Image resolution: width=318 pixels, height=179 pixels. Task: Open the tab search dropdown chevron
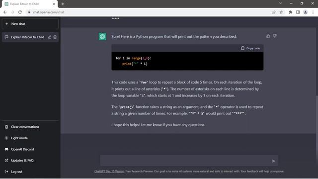[280, 3]
